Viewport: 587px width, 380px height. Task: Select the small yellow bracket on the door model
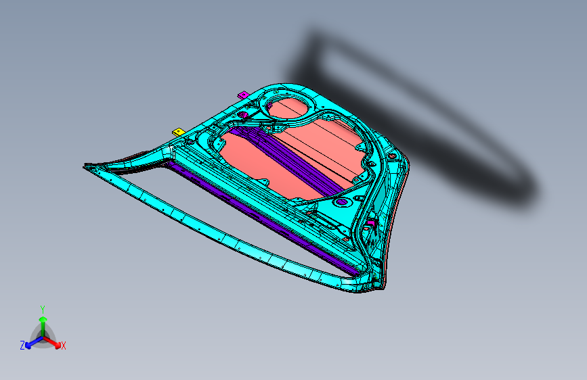pyautogui.click(x=179, y=132)
